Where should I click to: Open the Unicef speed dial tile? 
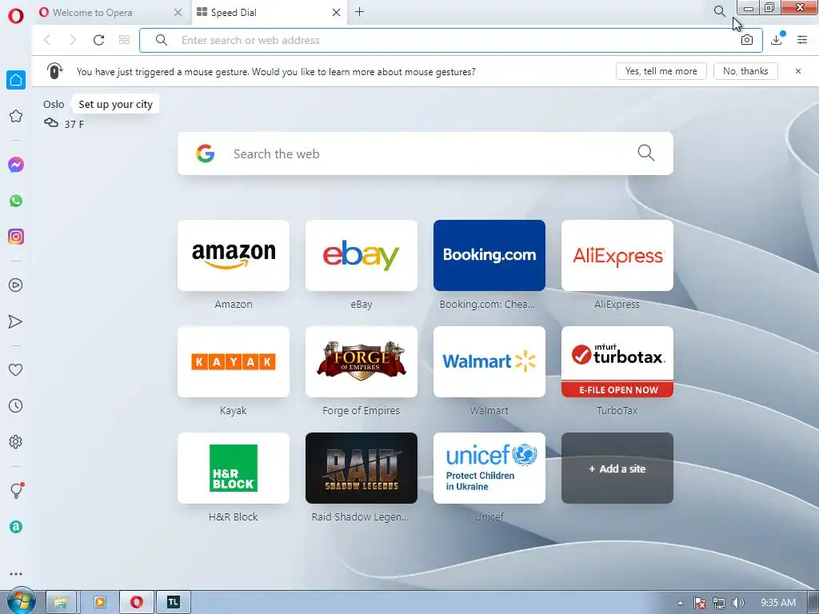click(489, 468)
